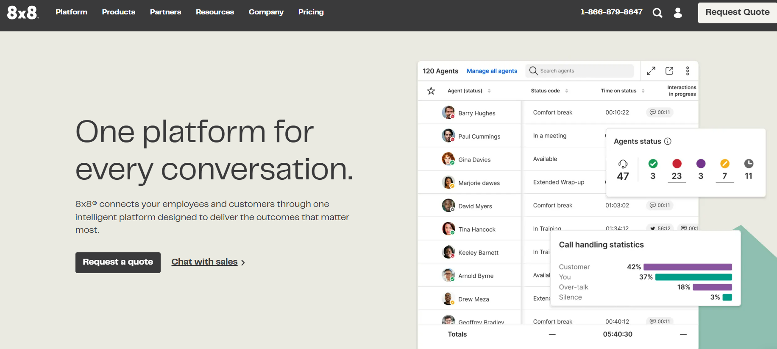Click the Silence 3% teal bar
777x349 pixels.
click(x=727, y=297)
